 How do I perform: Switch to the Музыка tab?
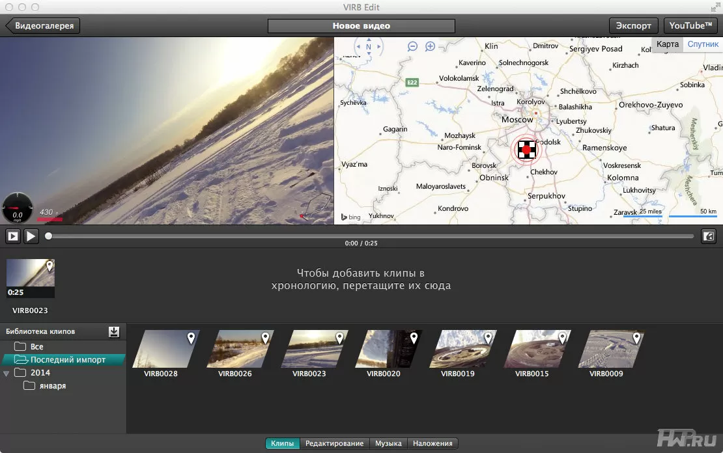click(388, 443)
